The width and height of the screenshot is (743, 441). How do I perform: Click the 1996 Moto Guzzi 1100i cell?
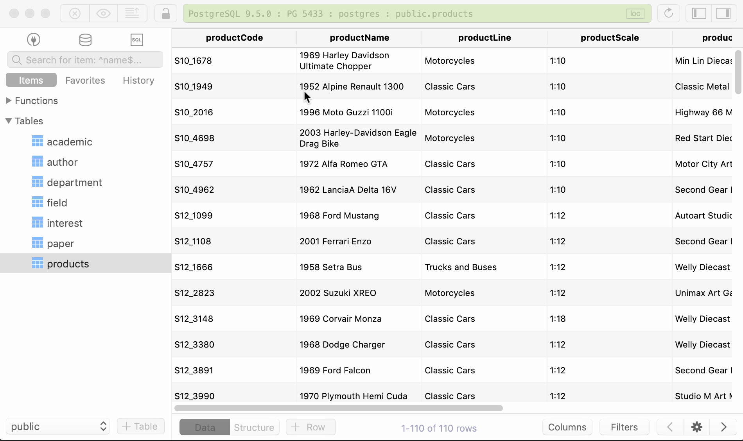point(359,112)
